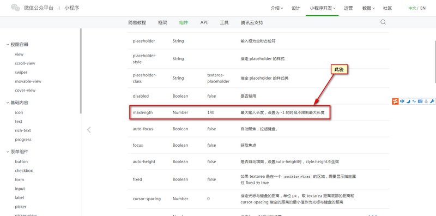Click the 'position:fixed' code snippet
This screenshot has width=436, height=216.
[298, 177]
